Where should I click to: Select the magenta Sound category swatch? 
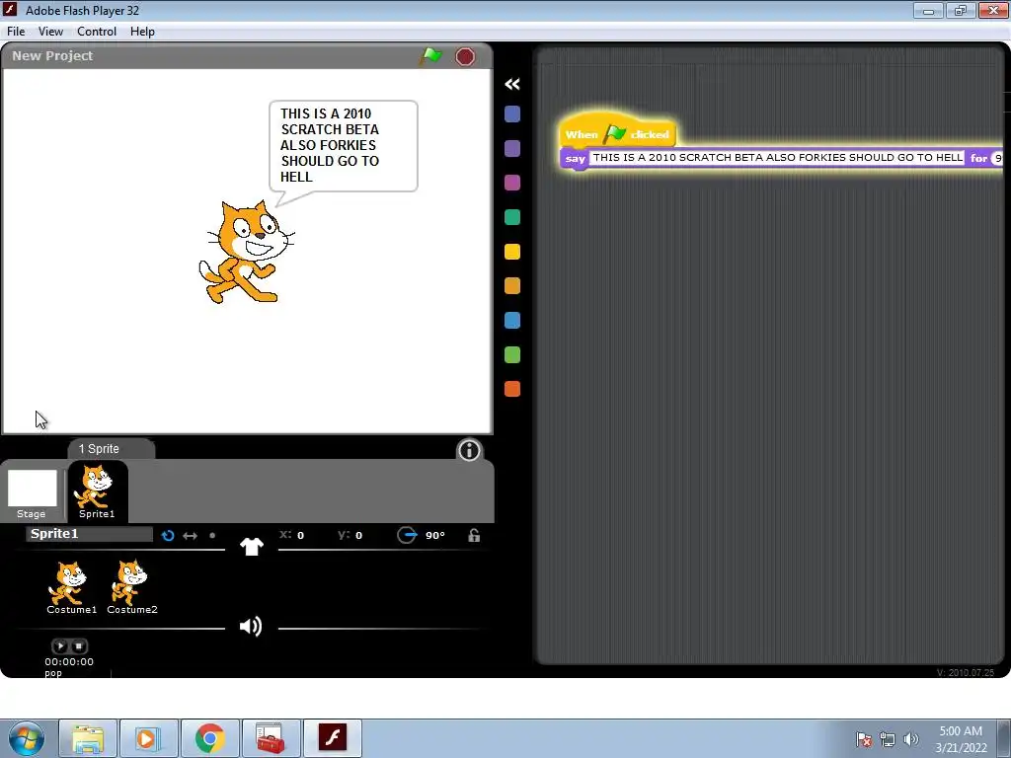512,183
